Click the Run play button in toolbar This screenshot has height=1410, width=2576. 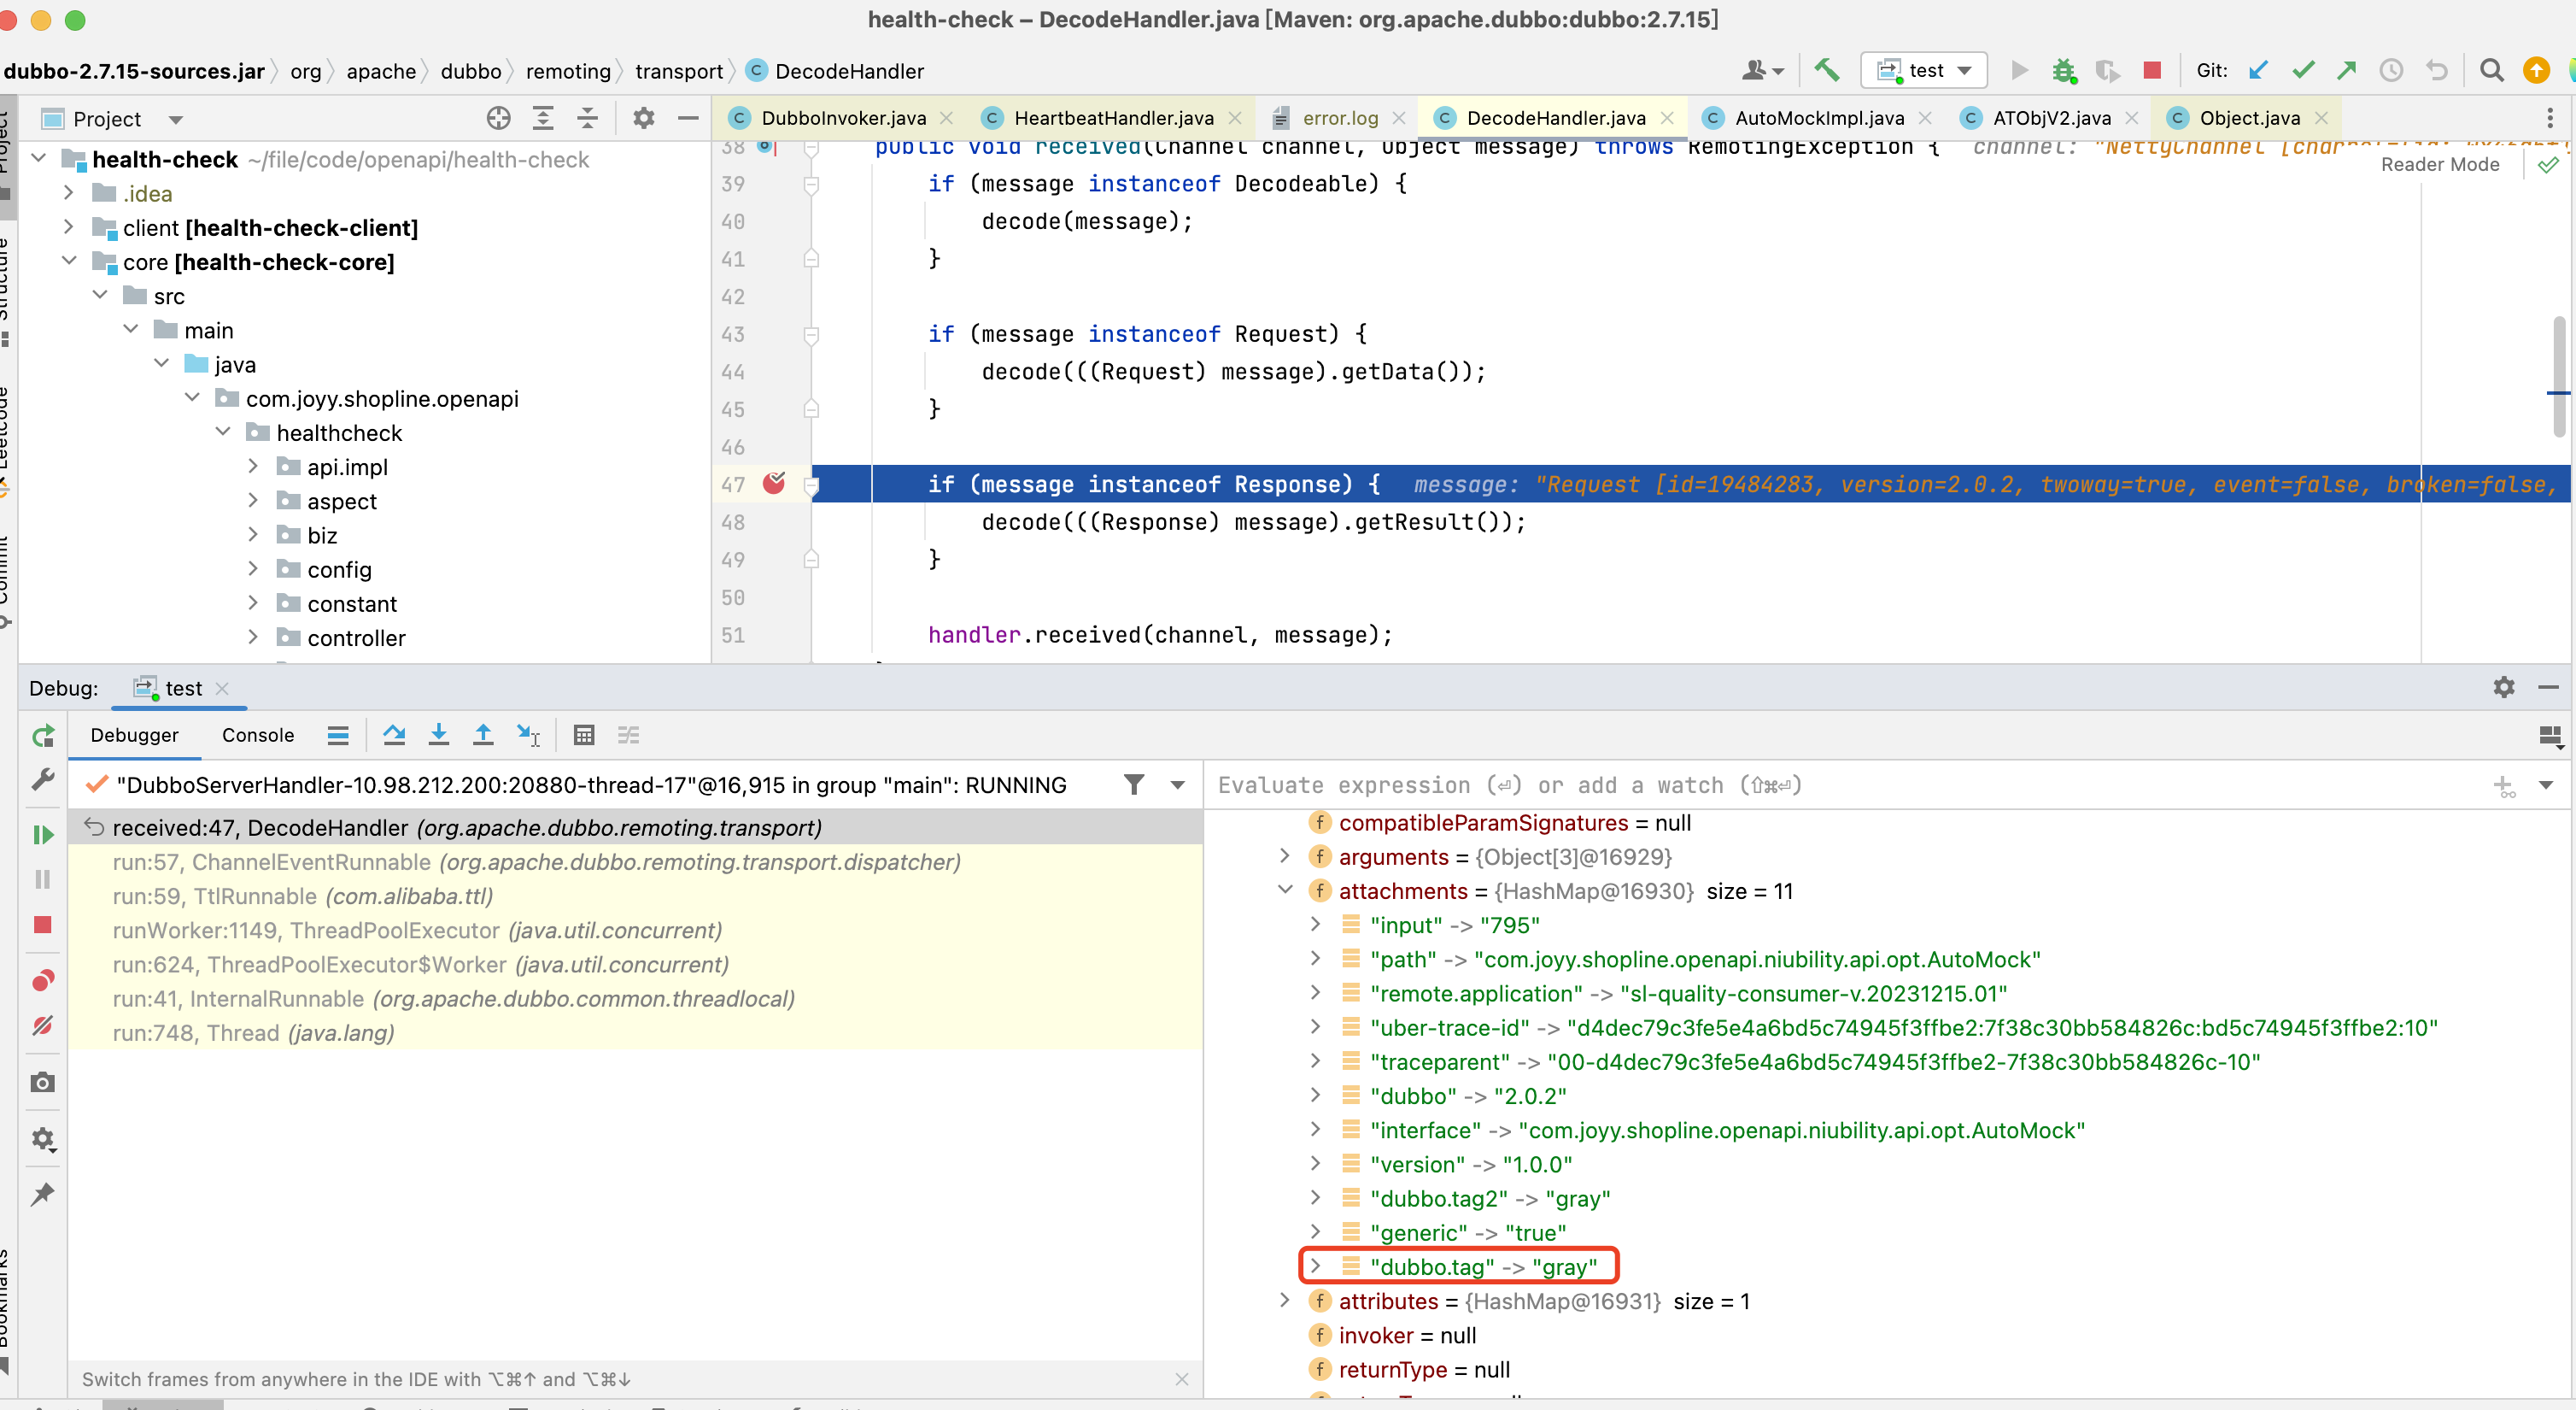tap(2019, 70)
